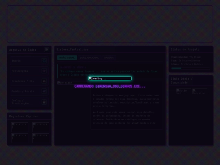The image size is (220, 165).
Task: Click the folder icon in Arquivo de Dados header
Action: click(x=47, y=50)
